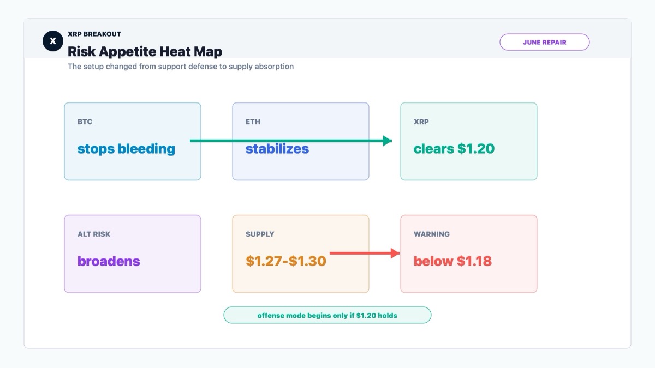Click the red arrowhead pointing to WARNING
Image resolution: width=655 pixels, height=368 pixels.
coord(395,253)
